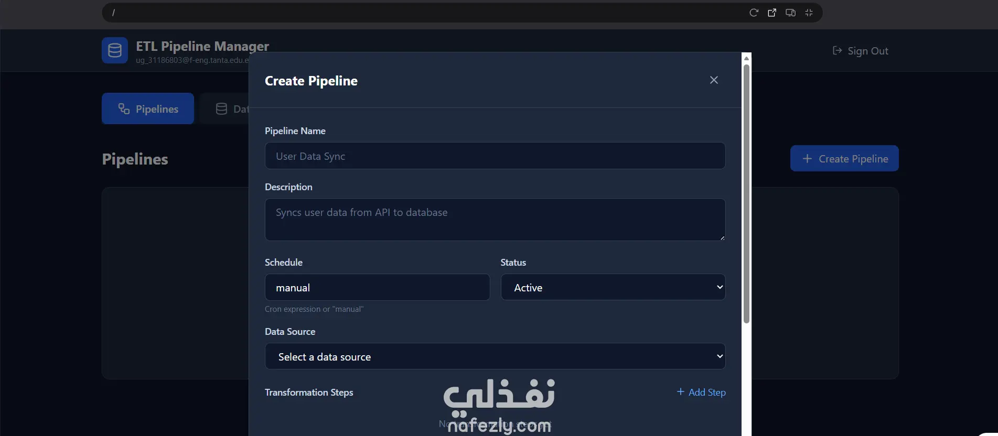Click the Pipeline Name label
This screenshot has height=436, width=998.
[x=295, y=131]
